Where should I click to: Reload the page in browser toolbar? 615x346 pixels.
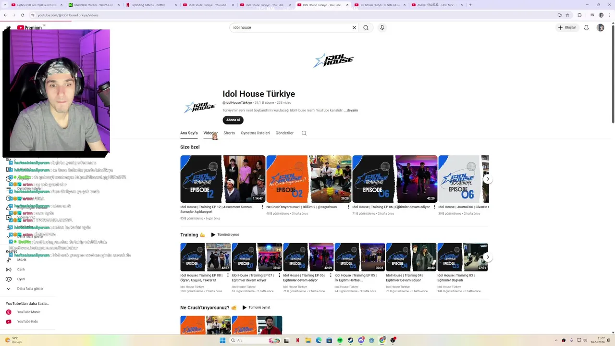pyautogui.click(x=22, y=15)
